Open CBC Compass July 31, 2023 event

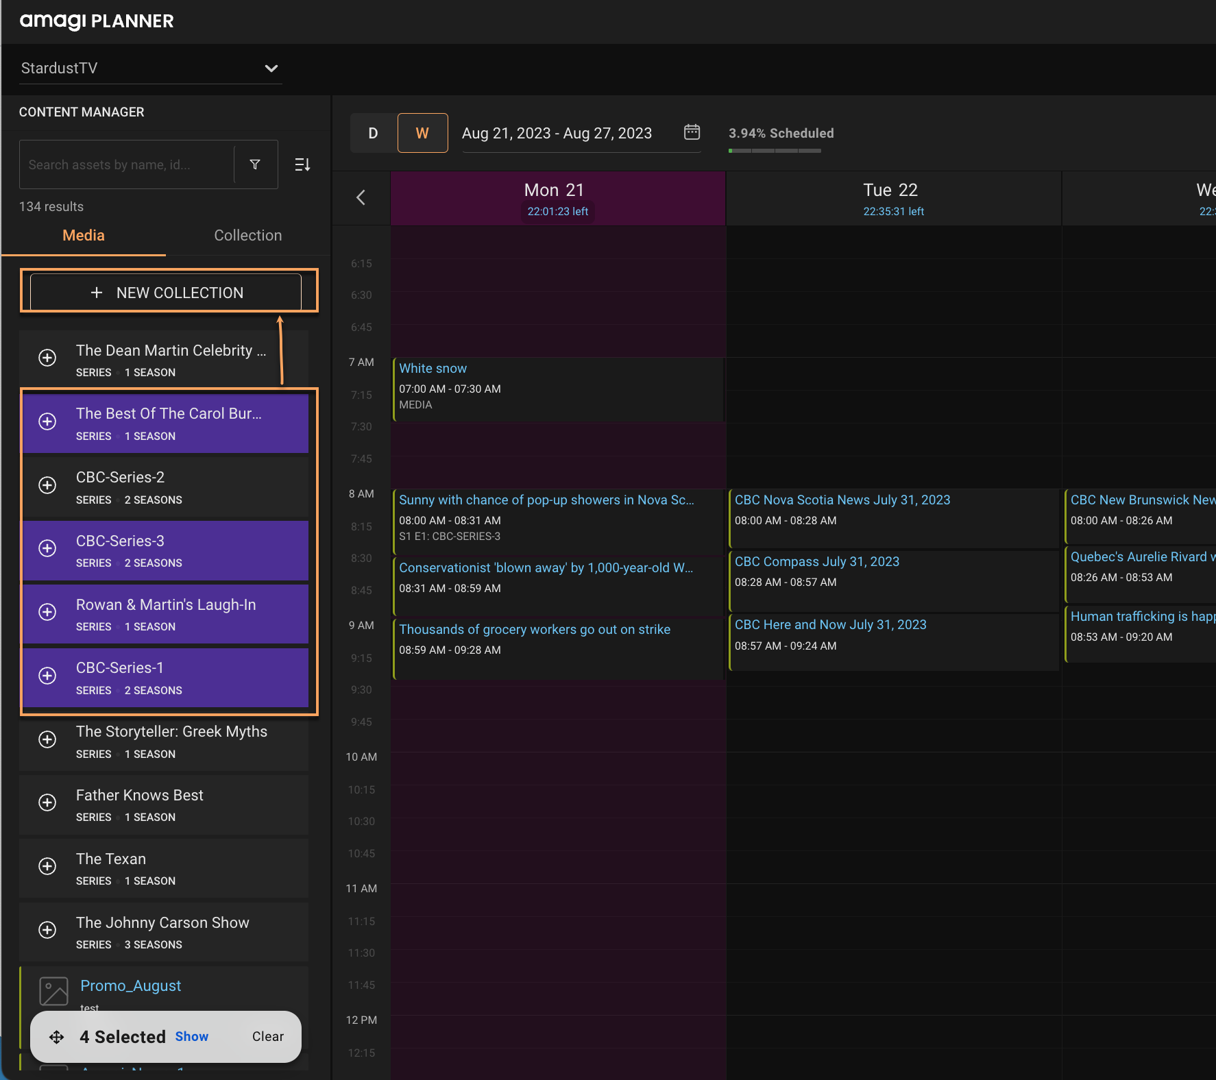(894, 580)
